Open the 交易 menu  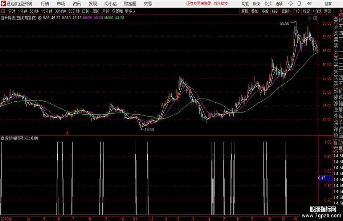(x=148, y=4)
